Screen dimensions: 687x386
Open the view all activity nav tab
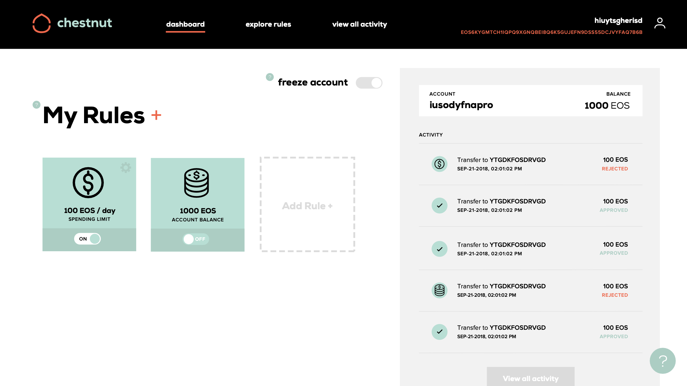(x=359, y=24)
